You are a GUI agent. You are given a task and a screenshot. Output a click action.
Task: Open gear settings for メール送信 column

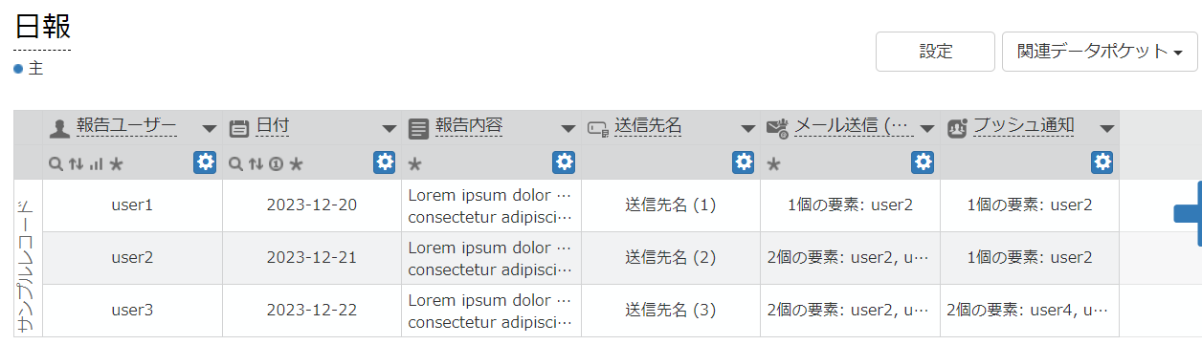923,162
